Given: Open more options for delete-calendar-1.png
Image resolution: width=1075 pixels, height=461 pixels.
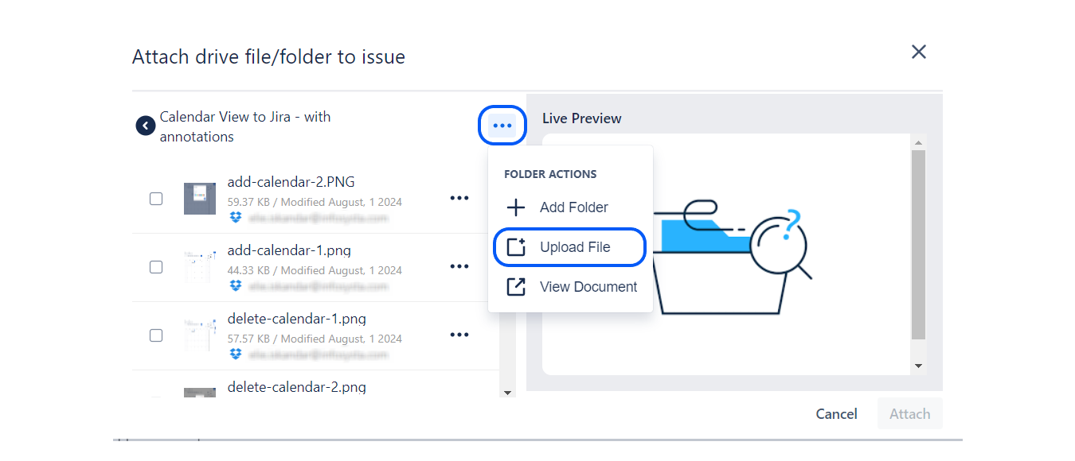Looking at the screenshot, I should click(x=459, y=335).
